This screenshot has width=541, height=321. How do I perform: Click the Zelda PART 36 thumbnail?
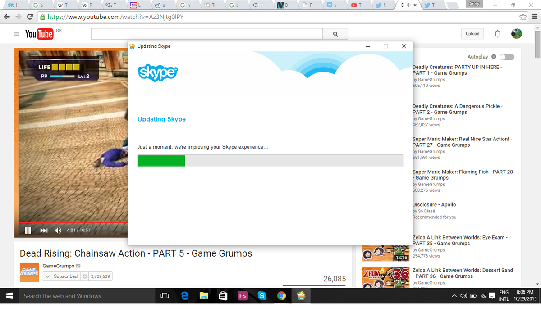pyautogui.click(x=385, y=277)
